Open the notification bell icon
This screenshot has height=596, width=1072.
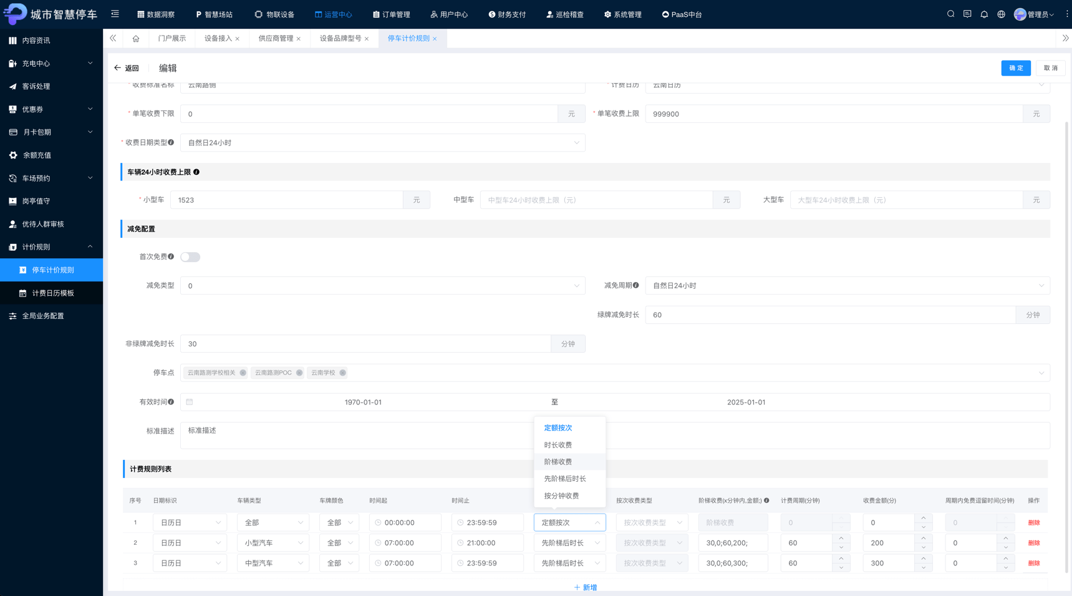984,14
